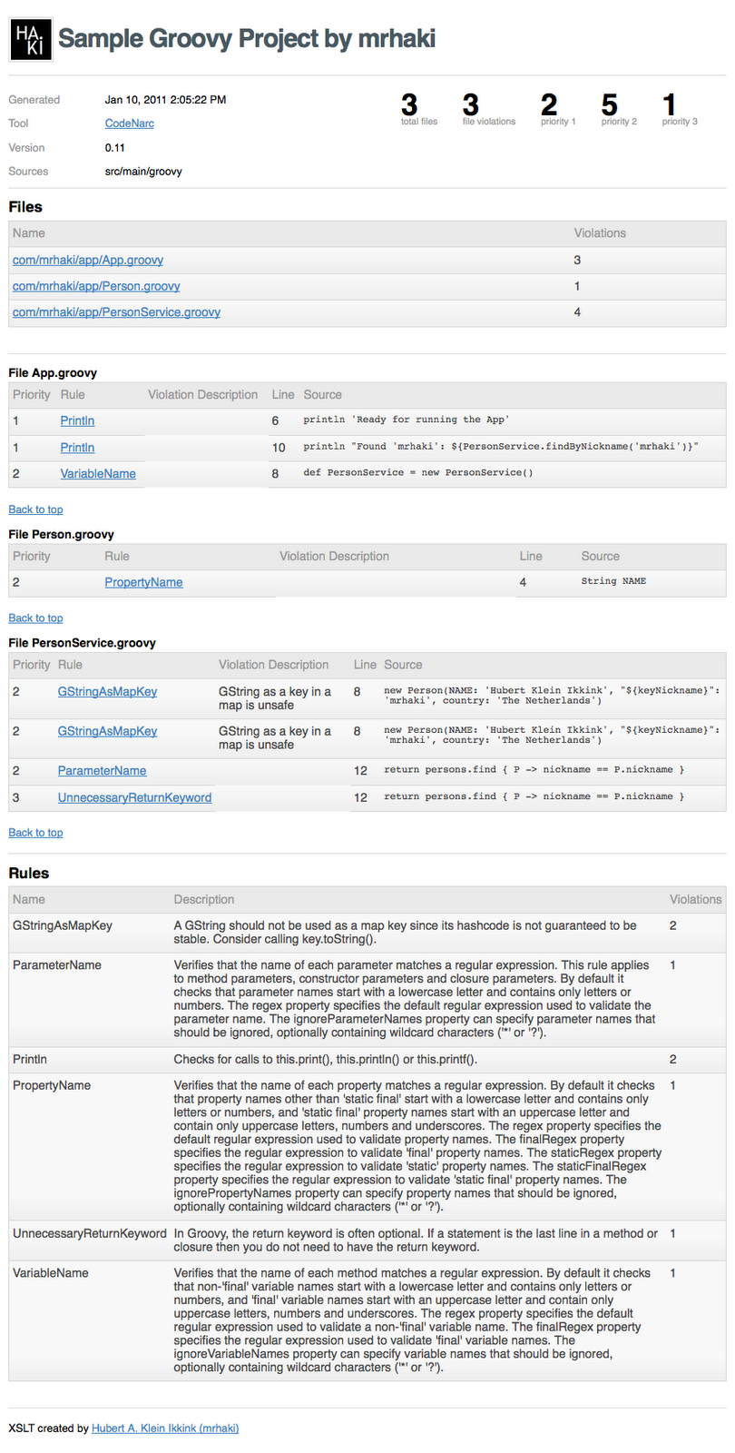Open the first GStringAsMapKey rule link
735x1453 pixels.
107,692
